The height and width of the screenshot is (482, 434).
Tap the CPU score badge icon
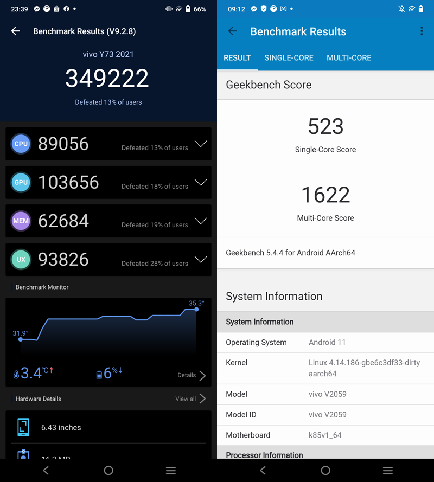click(x=21, y=144)
